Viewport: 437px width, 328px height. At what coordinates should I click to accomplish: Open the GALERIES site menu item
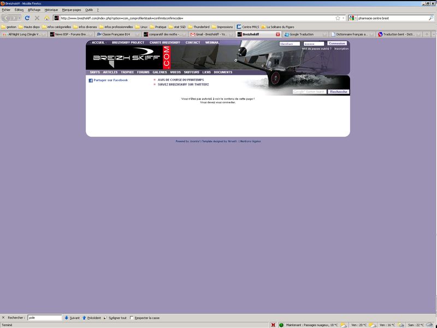coord(160,72)
